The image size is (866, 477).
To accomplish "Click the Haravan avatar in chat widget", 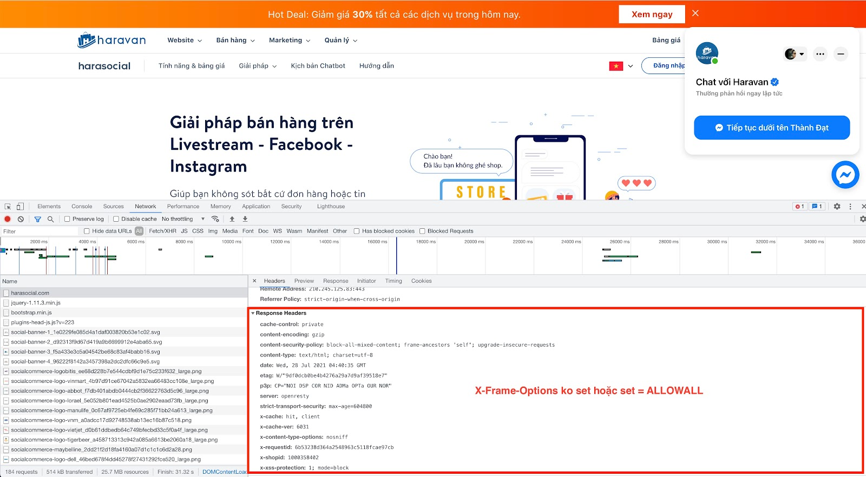I will tap(707, 53).
